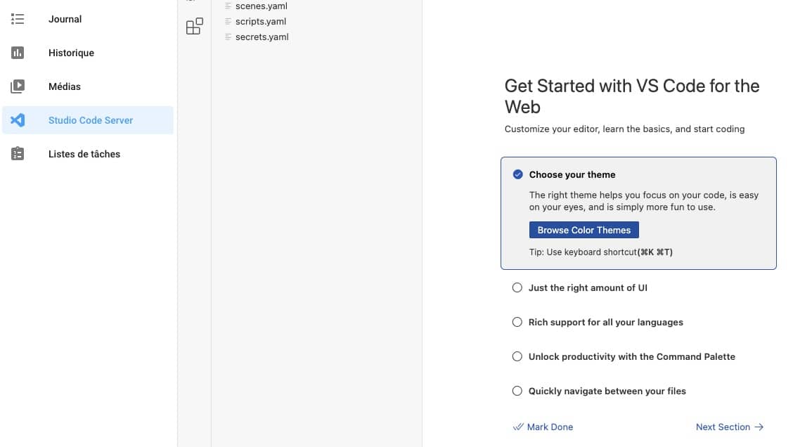
Task: Open the Extensions view icon
Action: (x=195, y=26)
